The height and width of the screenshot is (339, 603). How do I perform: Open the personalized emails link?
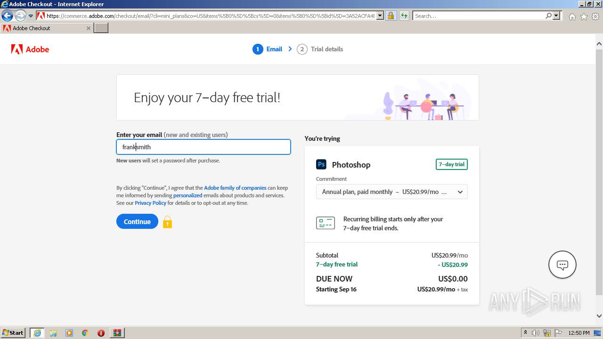tap(187, 195)
